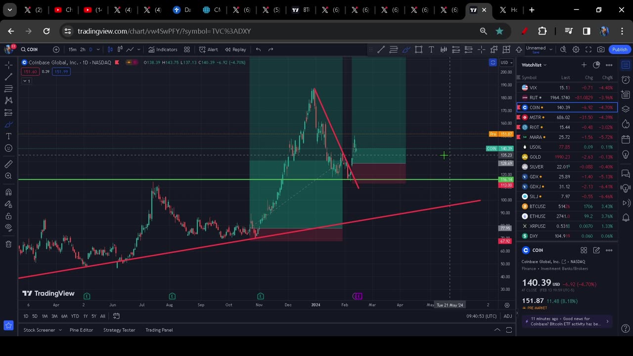Click the add symbol plus icon near COIN
This screenshot has width=633, height=356.
(x=56, y=49)
